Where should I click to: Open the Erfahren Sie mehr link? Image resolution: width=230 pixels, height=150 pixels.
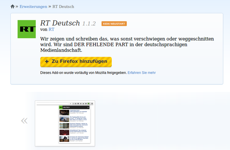(142, 73)
